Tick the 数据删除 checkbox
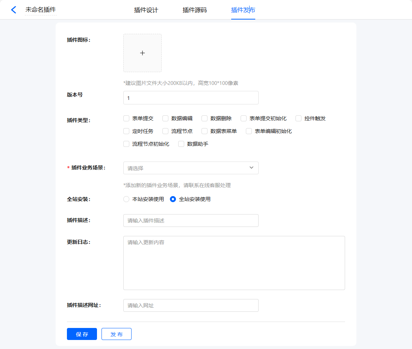Image resolution: width=412 pixels, height=349 pixels. point(204,118)
